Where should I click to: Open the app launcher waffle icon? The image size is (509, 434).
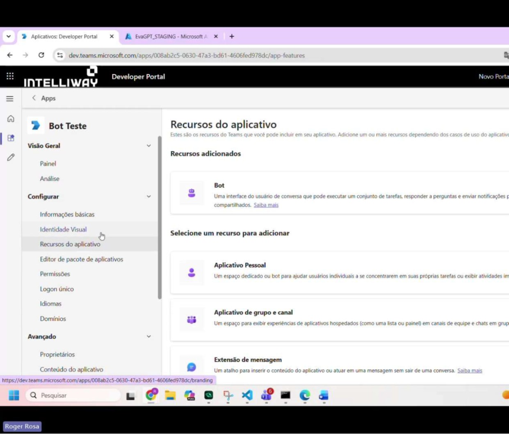10,76
